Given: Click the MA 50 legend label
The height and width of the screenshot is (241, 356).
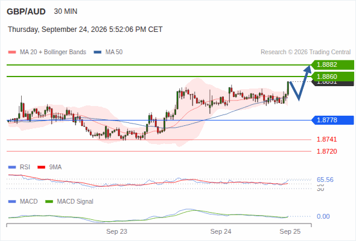Looking at the screenshot, I should tap(114, 52).
